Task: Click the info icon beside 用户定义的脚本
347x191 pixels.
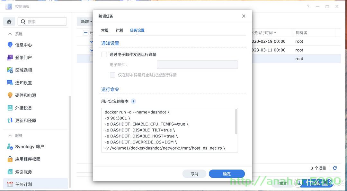Action: [133, 101]
